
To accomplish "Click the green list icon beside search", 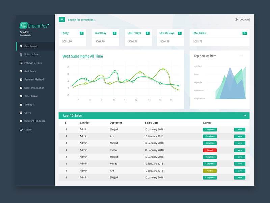I will pos(61,19).
